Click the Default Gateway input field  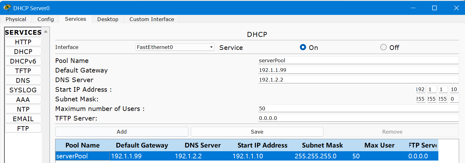358,70
